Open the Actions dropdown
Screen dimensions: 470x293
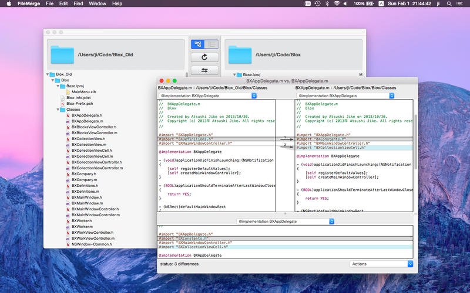pos(381,264)
